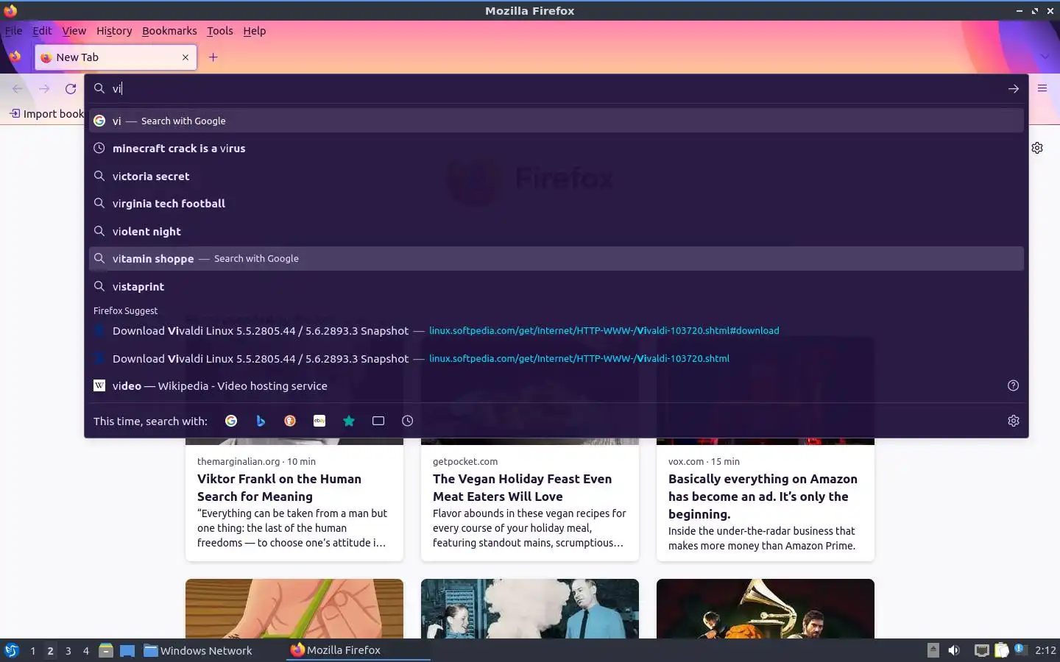The image size is (1060, 662).
Task: Close the New Tab tab
Action: (185, 57)
